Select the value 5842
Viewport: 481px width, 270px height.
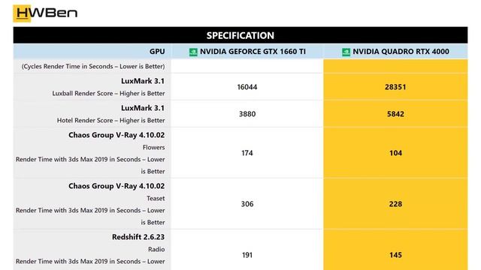(x=395, y=114)
